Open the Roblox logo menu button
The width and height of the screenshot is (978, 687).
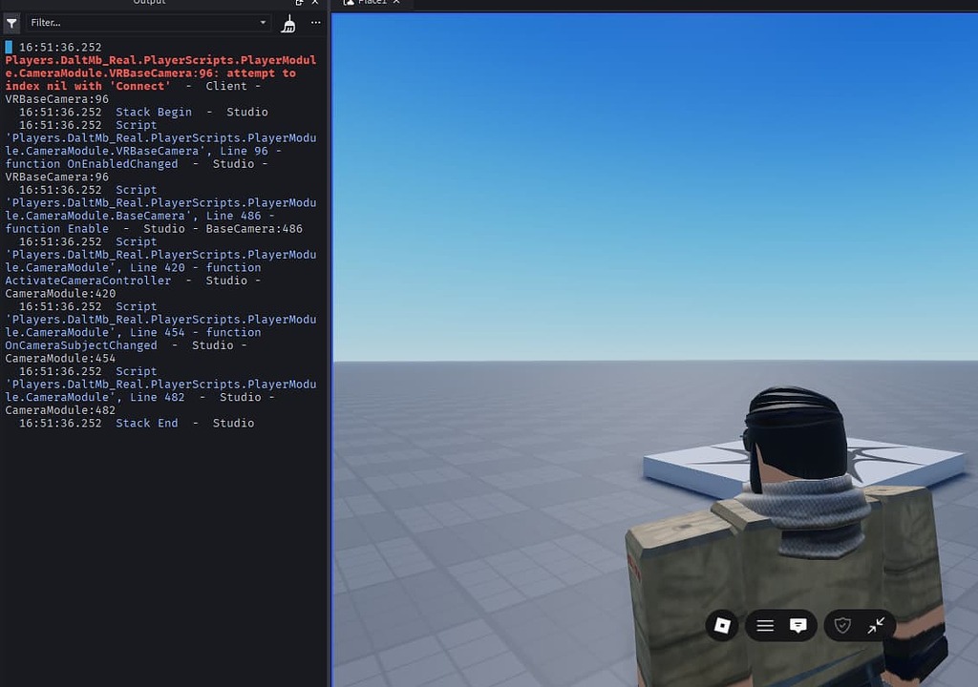click(722, 625)
